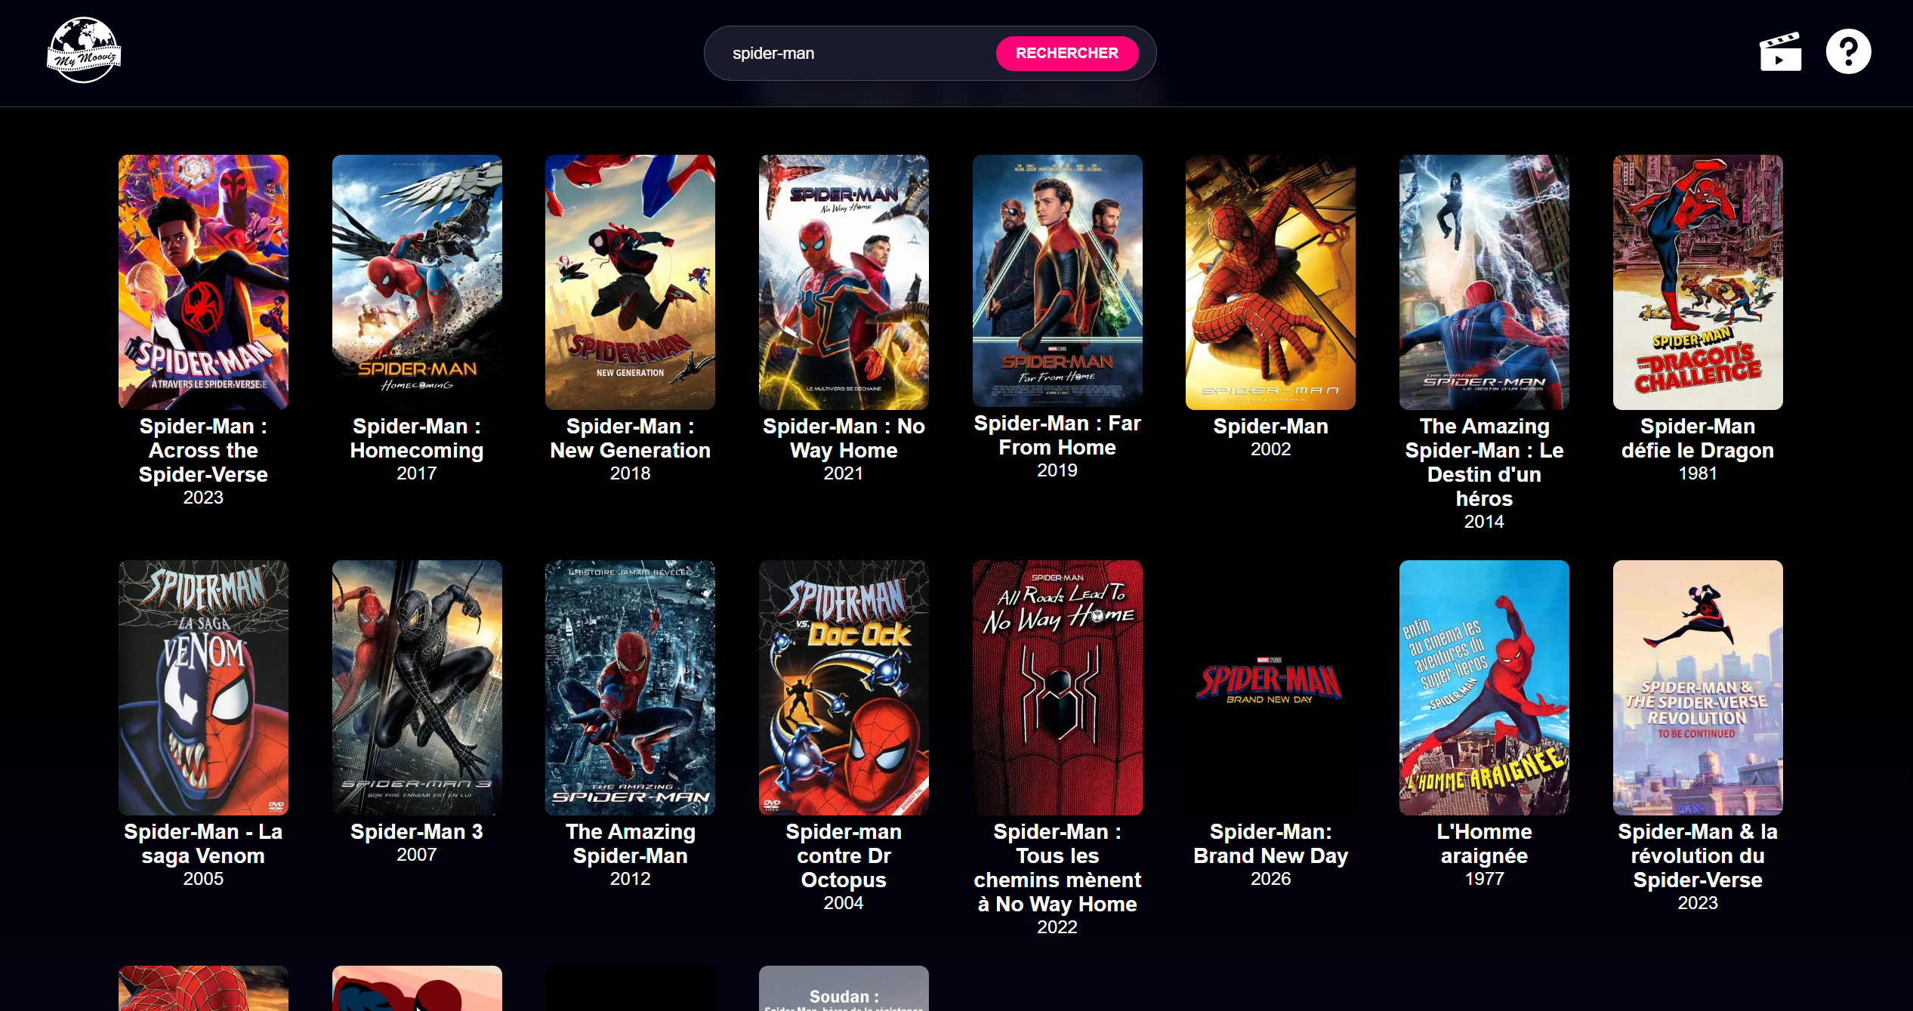
Task: Open the Spider-Man 2002 poster
Action: pos(1270,282)
